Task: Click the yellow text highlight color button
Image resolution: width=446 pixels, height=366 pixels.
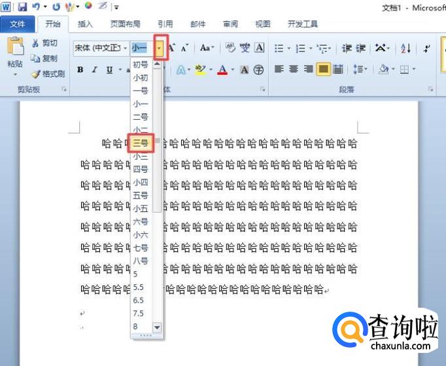Action: (x=200, y=70)
